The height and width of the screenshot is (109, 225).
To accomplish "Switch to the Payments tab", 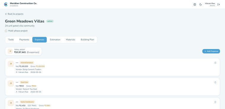I will (x=24, y=40).
